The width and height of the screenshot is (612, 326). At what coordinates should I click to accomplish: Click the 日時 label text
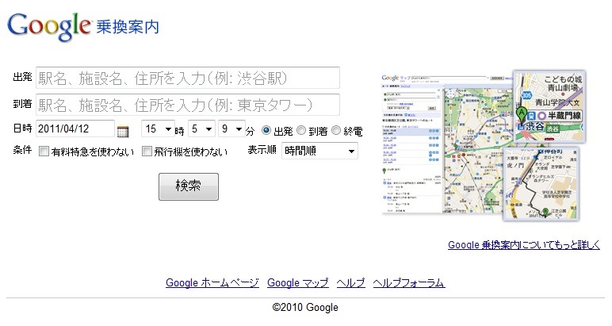tap(22, 128)
